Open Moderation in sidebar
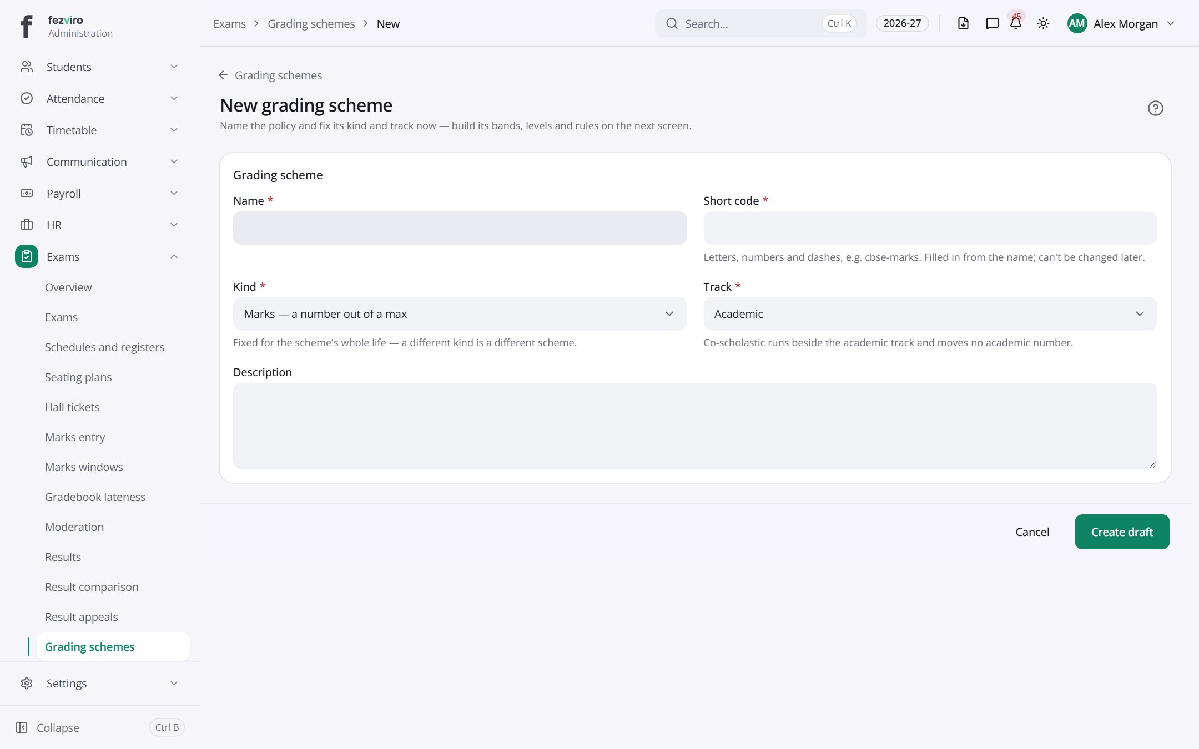Image resolution: width=1199 pixels, height=749 pixels. click(x=74, y=527)
